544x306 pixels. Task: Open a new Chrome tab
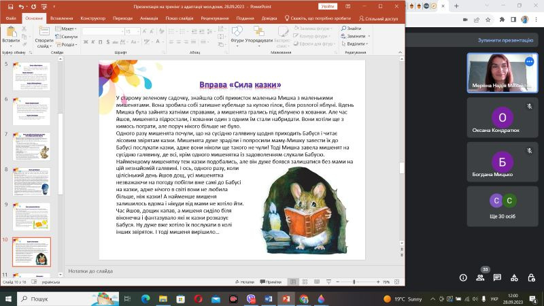tap(456, 6)
